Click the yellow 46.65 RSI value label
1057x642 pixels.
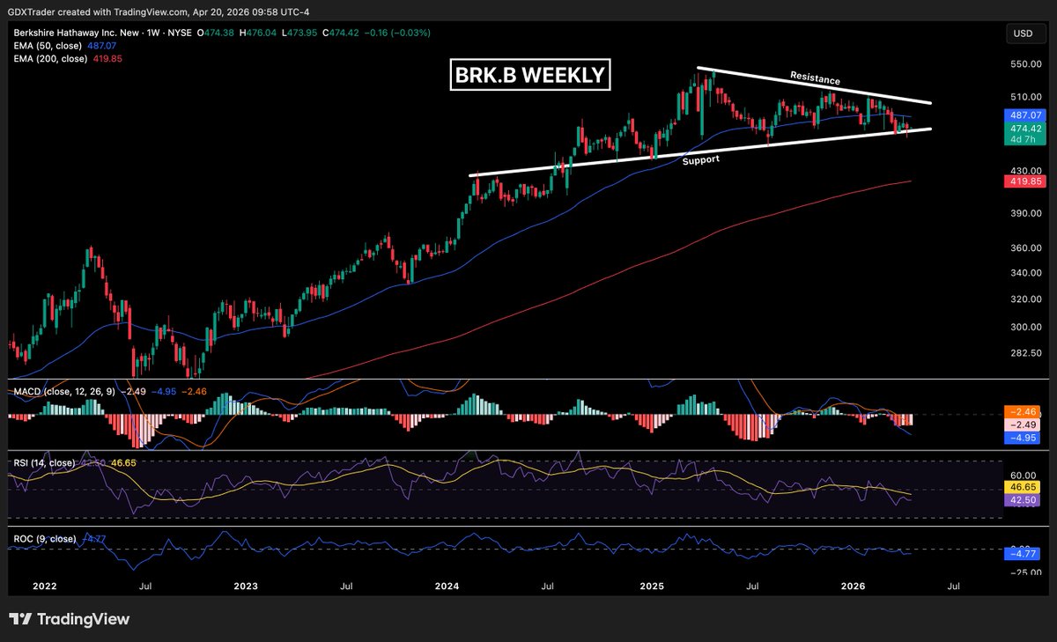(1024, 486)
